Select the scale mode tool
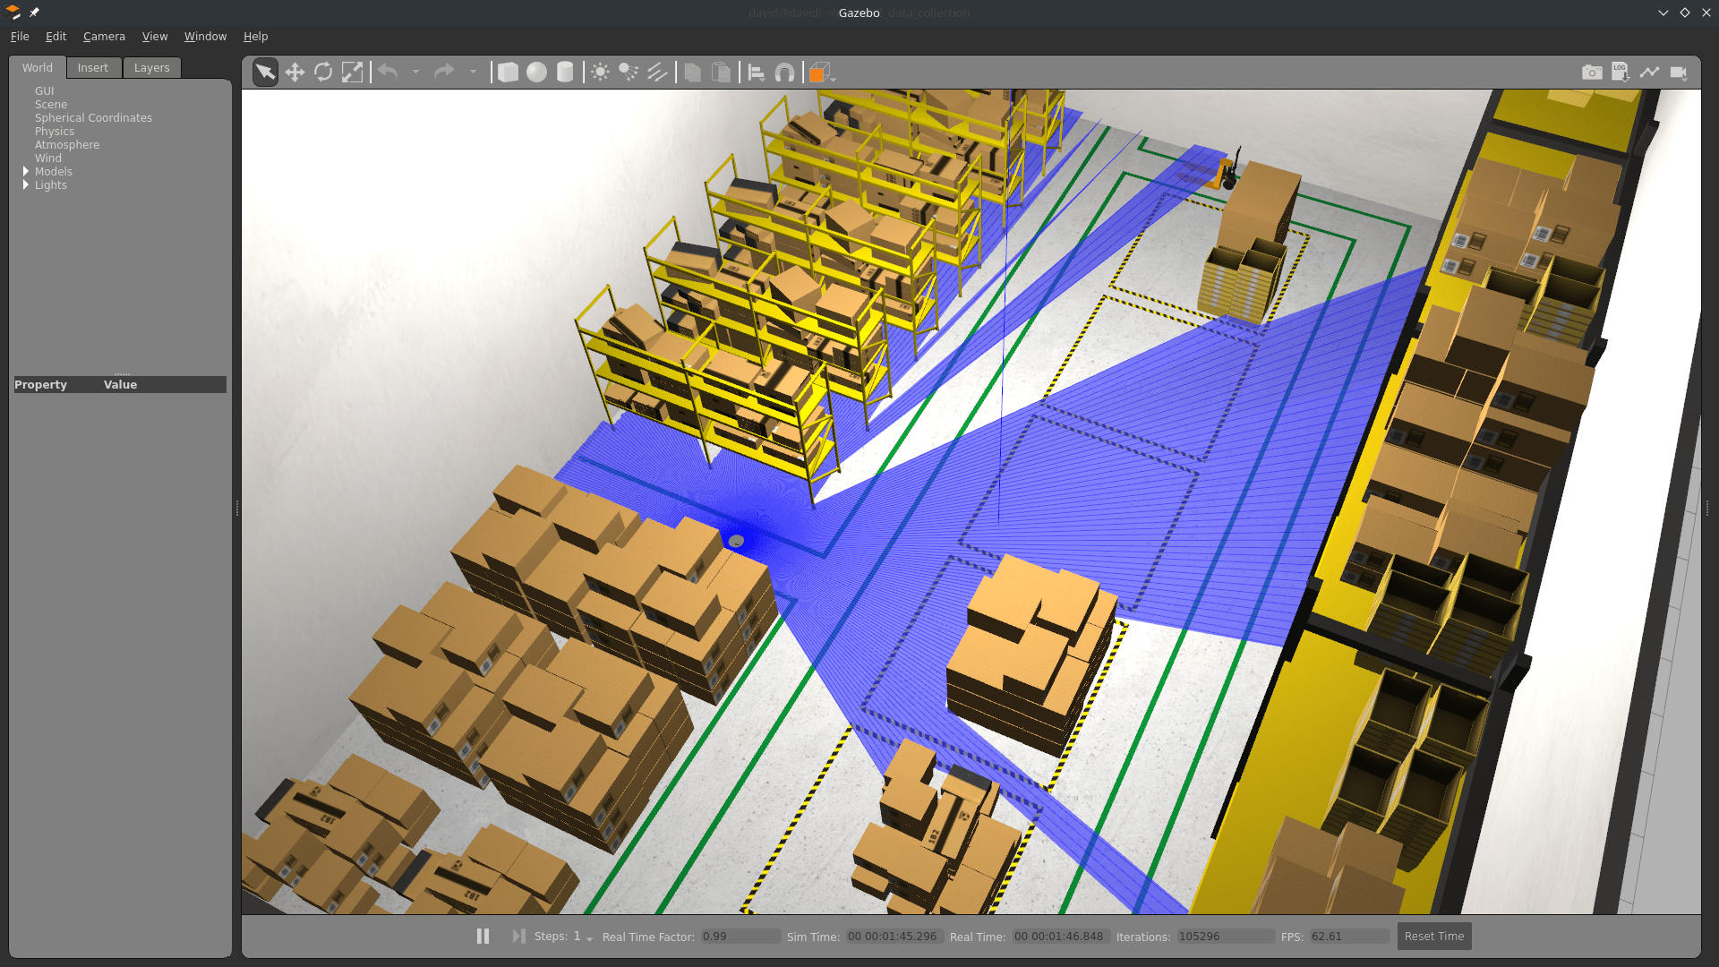 point(353,73)
